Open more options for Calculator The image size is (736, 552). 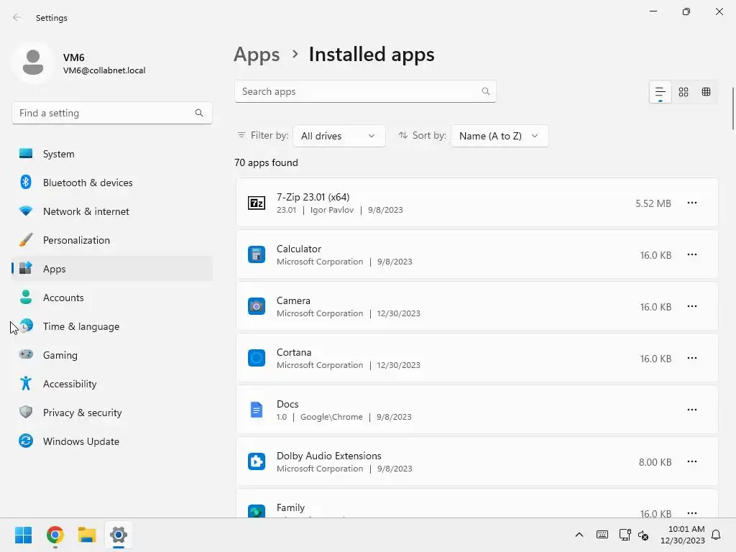point(692,255)
